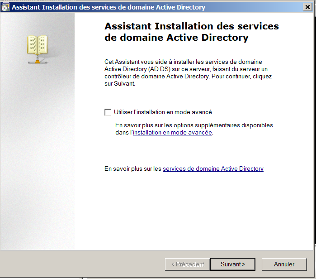Click the window title bar text
The height and width of the screenshot is (279, 316).
[108, 7]
